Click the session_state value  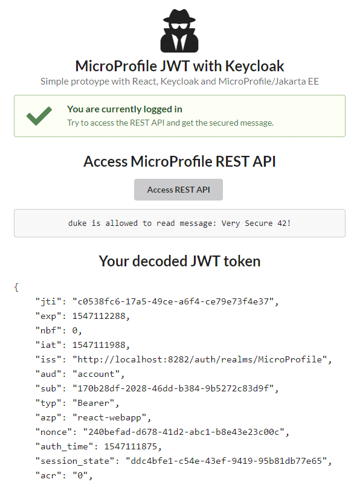pyautogui.click(x=226, y=461)
